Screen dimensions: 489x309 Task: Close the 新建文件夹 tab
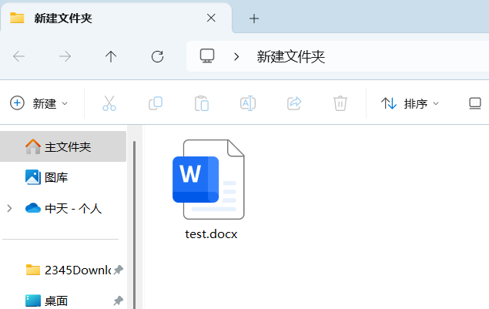click(211, 18)
